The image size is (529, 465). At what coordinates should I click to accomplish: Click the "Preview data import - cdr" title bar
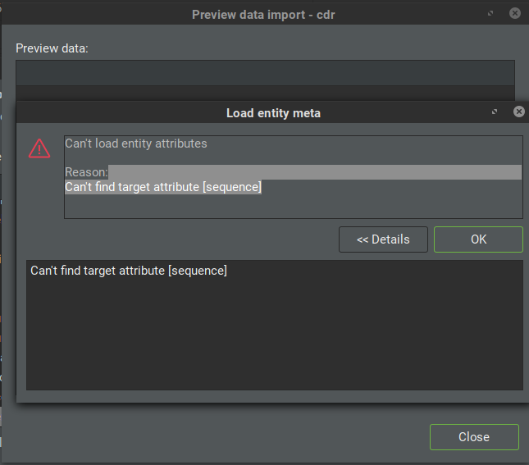click(x=263, y=15)
